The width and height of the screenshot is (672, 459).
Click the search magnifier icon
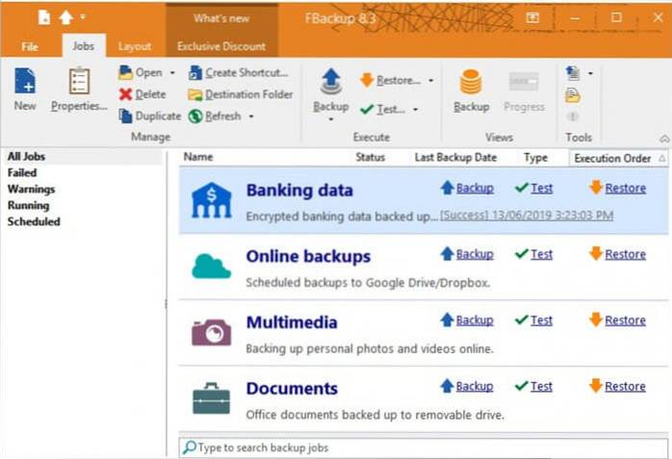click(x=189, y=447)
